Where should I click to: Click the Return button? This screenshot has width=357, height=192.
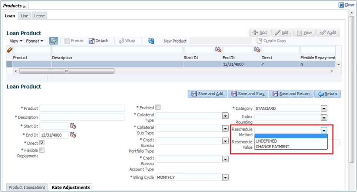pyautogui.click(x=327, y=94)
